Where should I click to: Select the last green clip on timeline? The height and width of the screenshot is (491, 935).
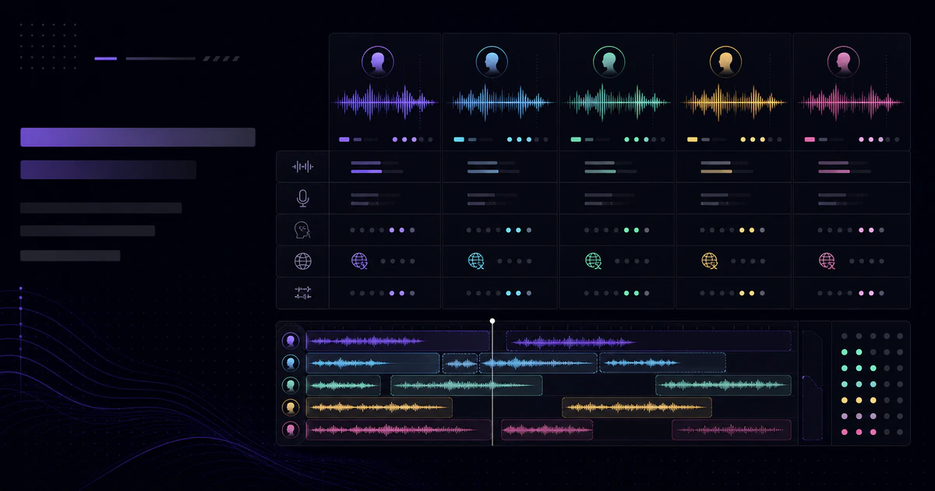(x=723, y=385)
